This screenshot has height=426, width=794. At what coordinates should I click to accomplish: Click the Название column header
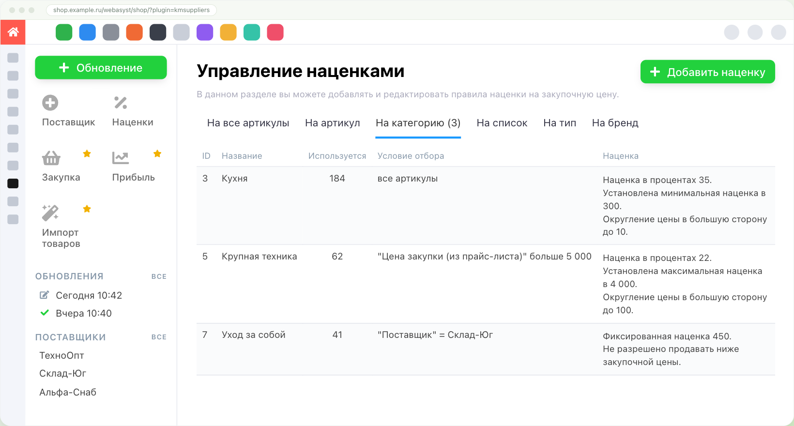click(x=242, y=156)
